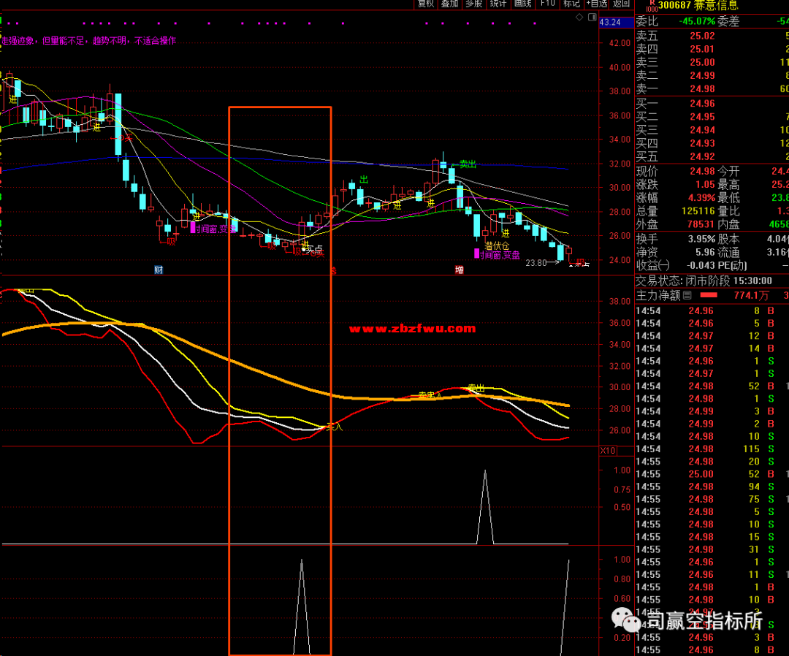
Task: Open the F10 company info page
Action: [547, 4]
